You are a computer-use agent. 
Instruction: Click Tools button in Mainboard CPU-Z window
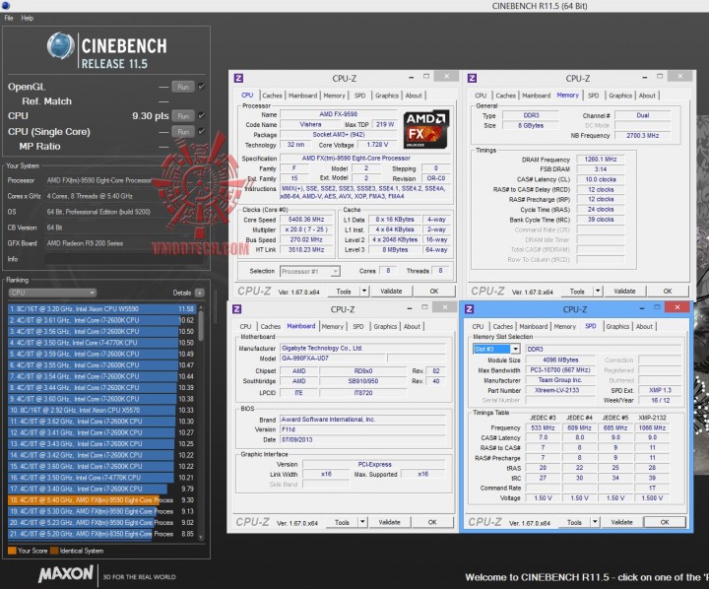342,522
